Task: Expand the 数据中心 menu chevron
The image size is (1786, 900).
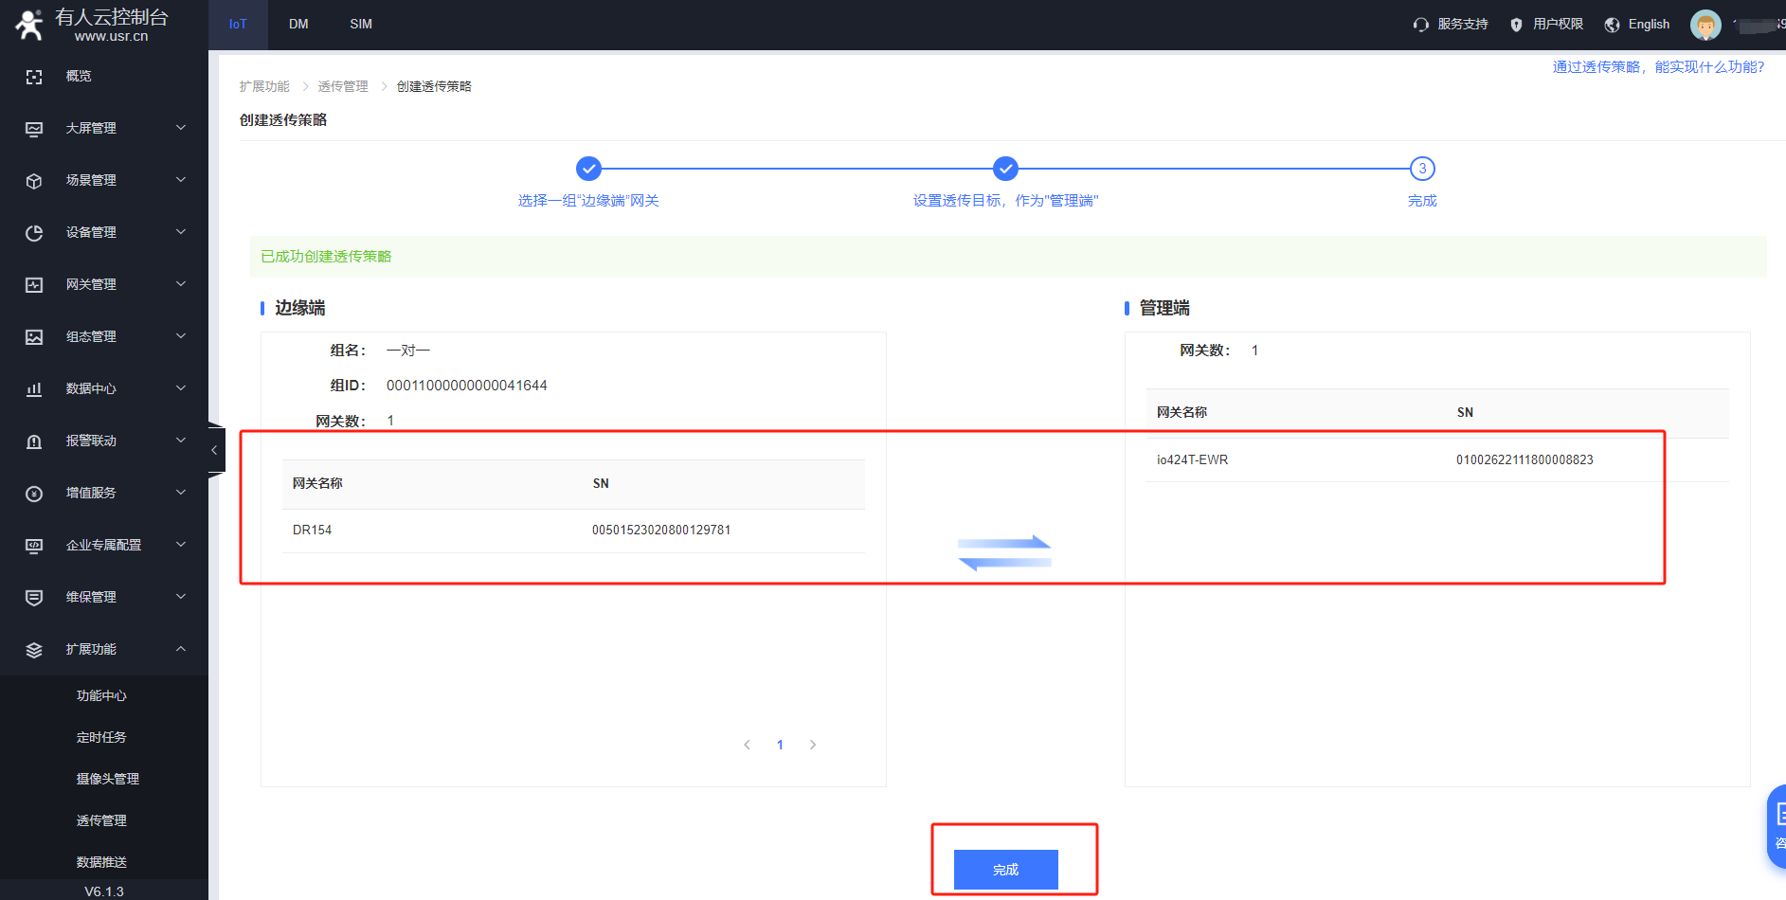Action: [181, 388]
